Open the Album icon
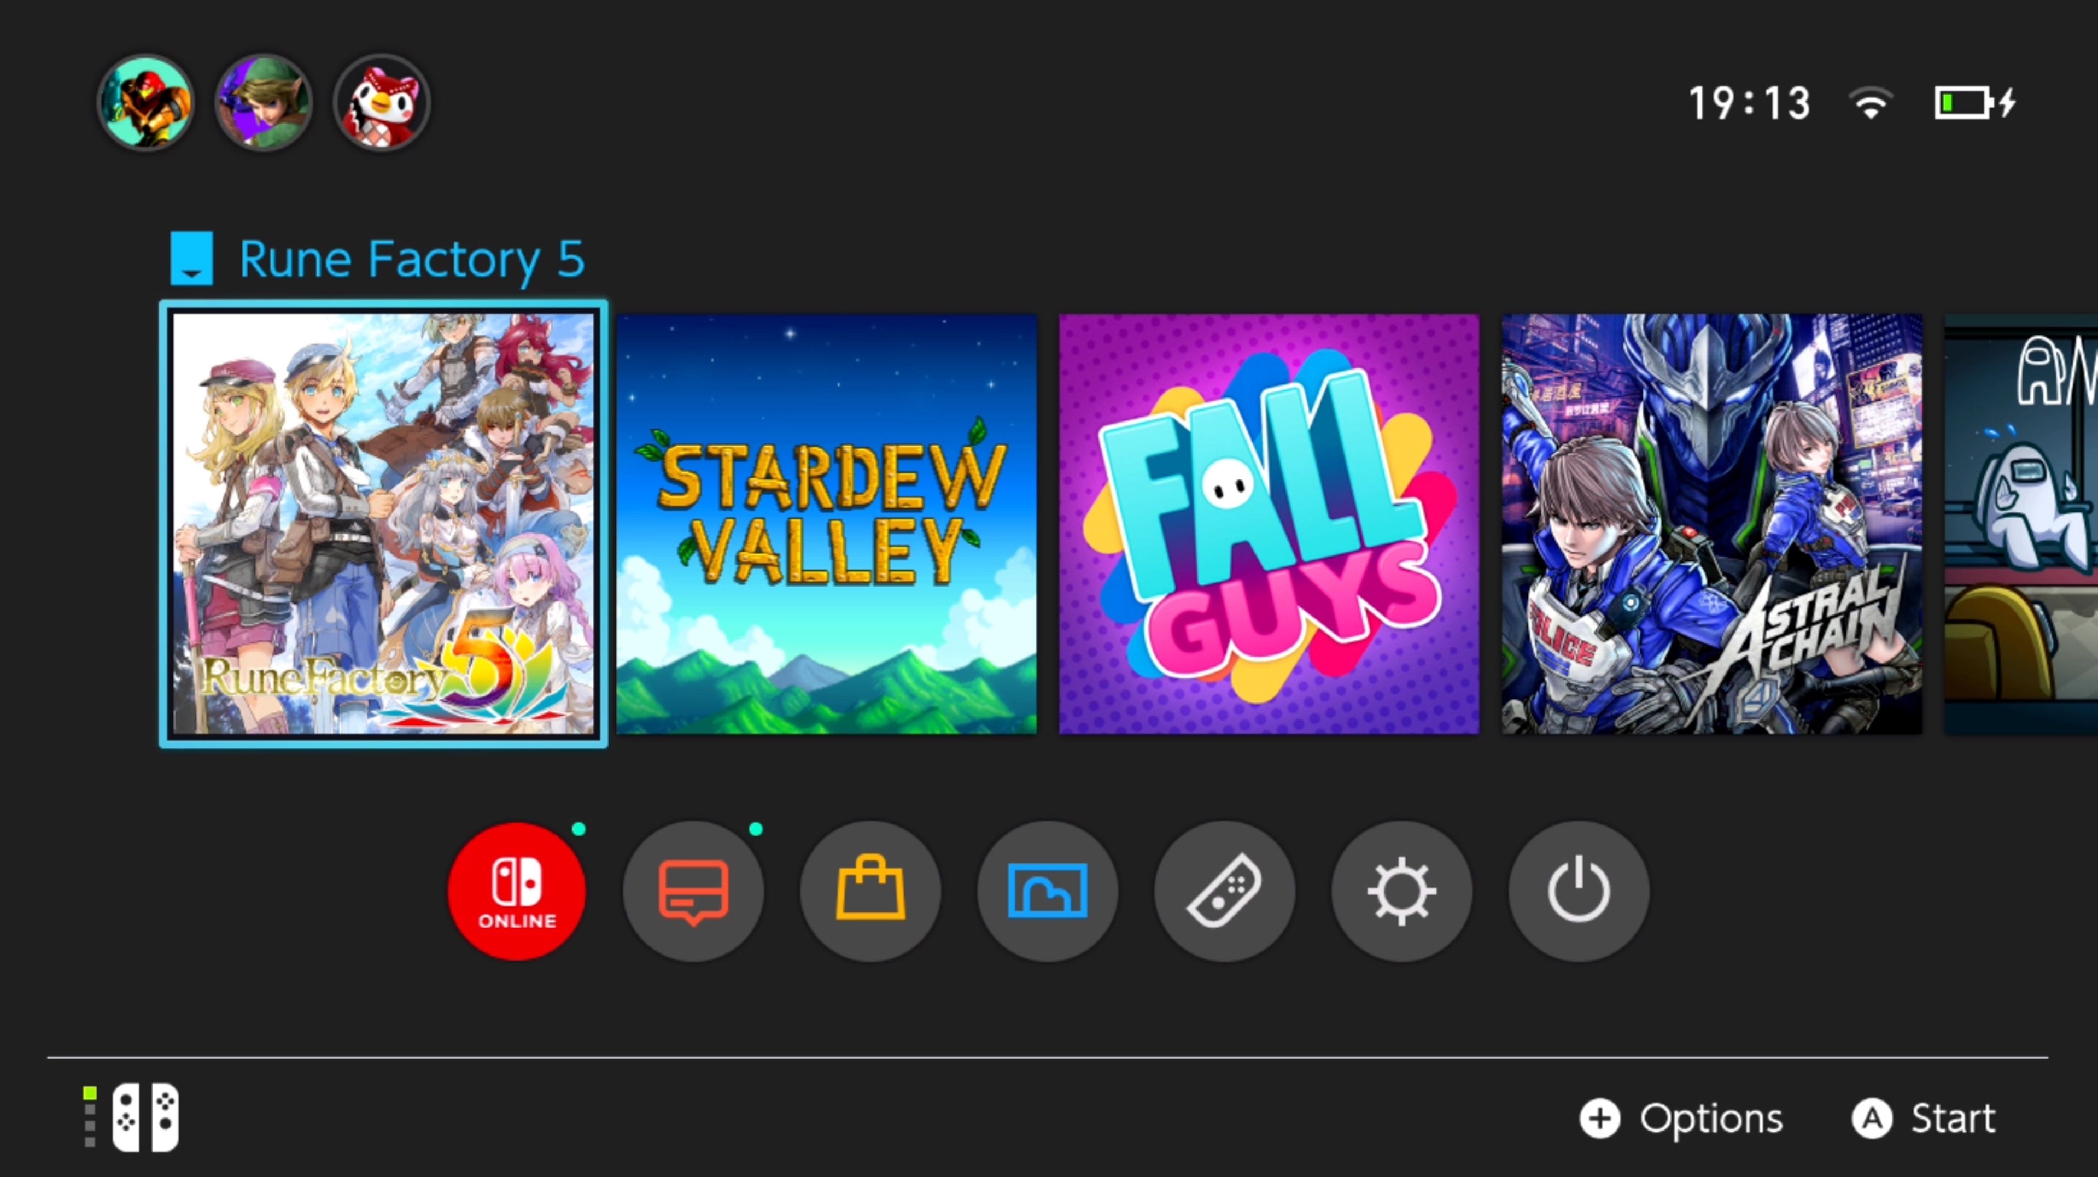The height and width of the screenshot is (1177, 2098). click(1048, 891)
